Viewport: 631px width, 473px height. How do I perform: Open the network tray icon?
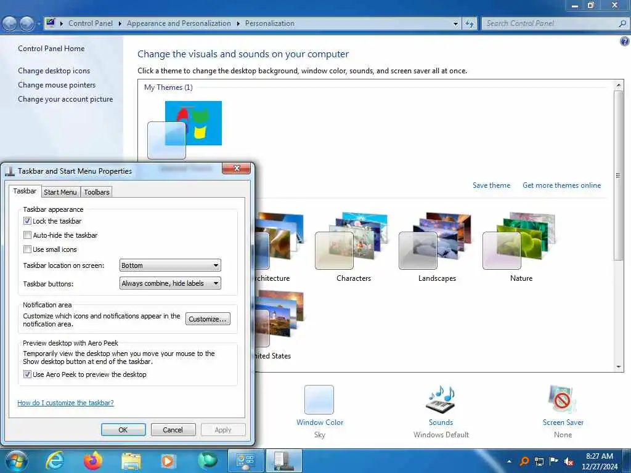click(539, 461)
